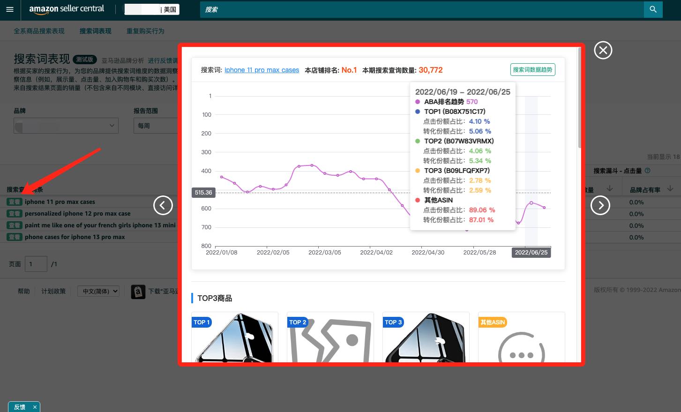Open the 品牌 brand dropdown
The width and height of the screenshot is (681, 412).
pos(66,126)
